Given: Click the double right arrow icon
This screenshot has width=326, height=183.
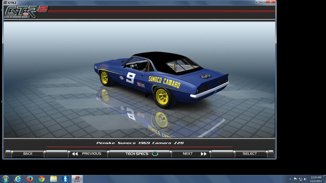Looking at the screenshot, I should (203, 154).
